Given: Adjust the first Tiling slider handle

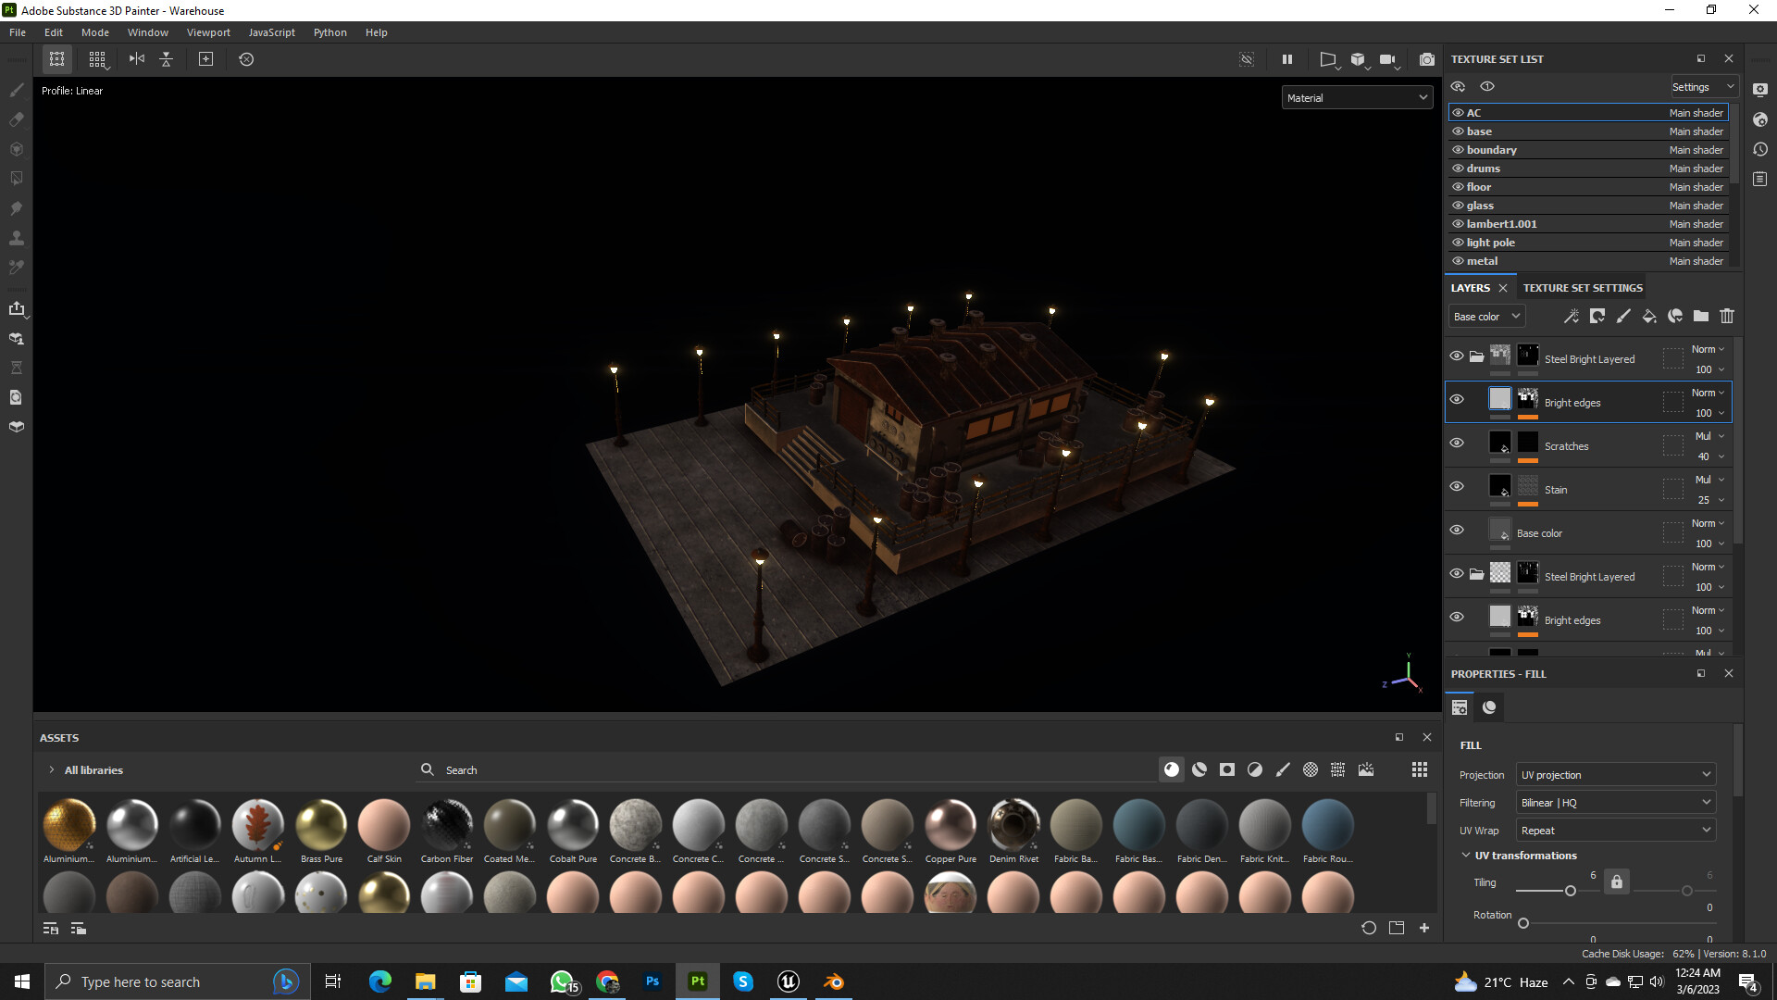Looking at the screenshot, I should [1571, 891].
